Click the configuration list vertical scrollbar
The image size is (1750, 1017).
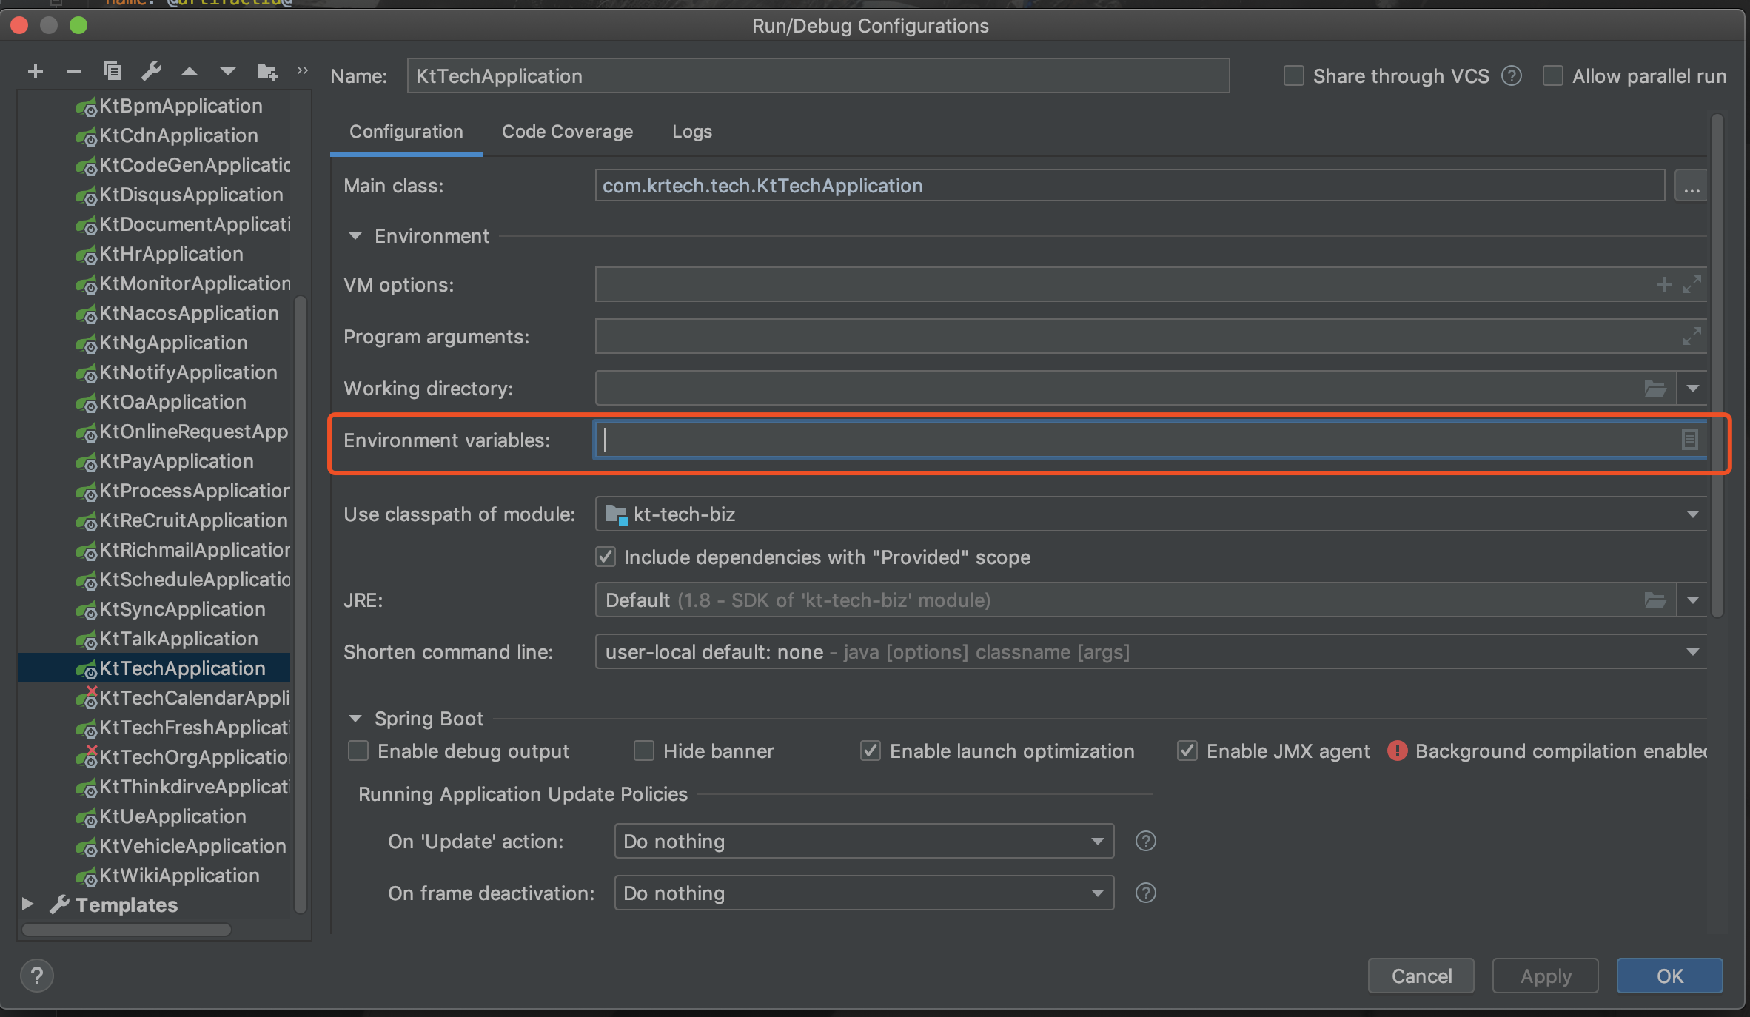(x=301, y=604)
